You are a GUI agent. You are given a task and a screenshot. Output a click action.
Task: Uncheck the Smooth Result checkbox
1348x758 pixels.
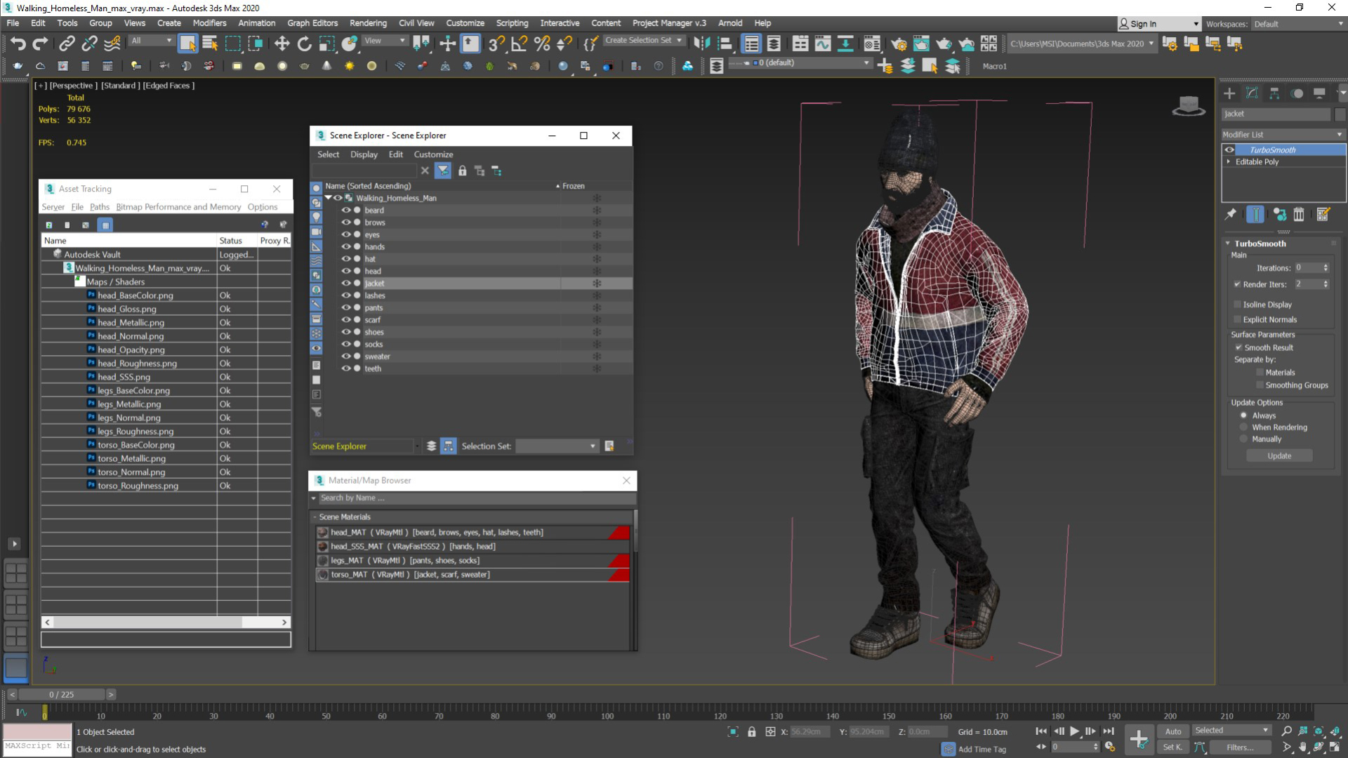tap(1238, 347)
